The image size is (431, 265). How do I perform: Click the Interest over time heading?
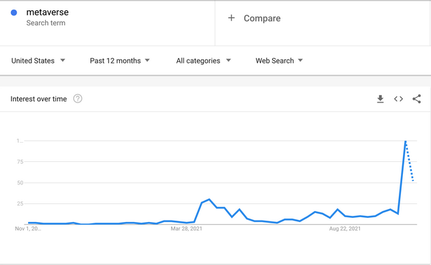38,99
